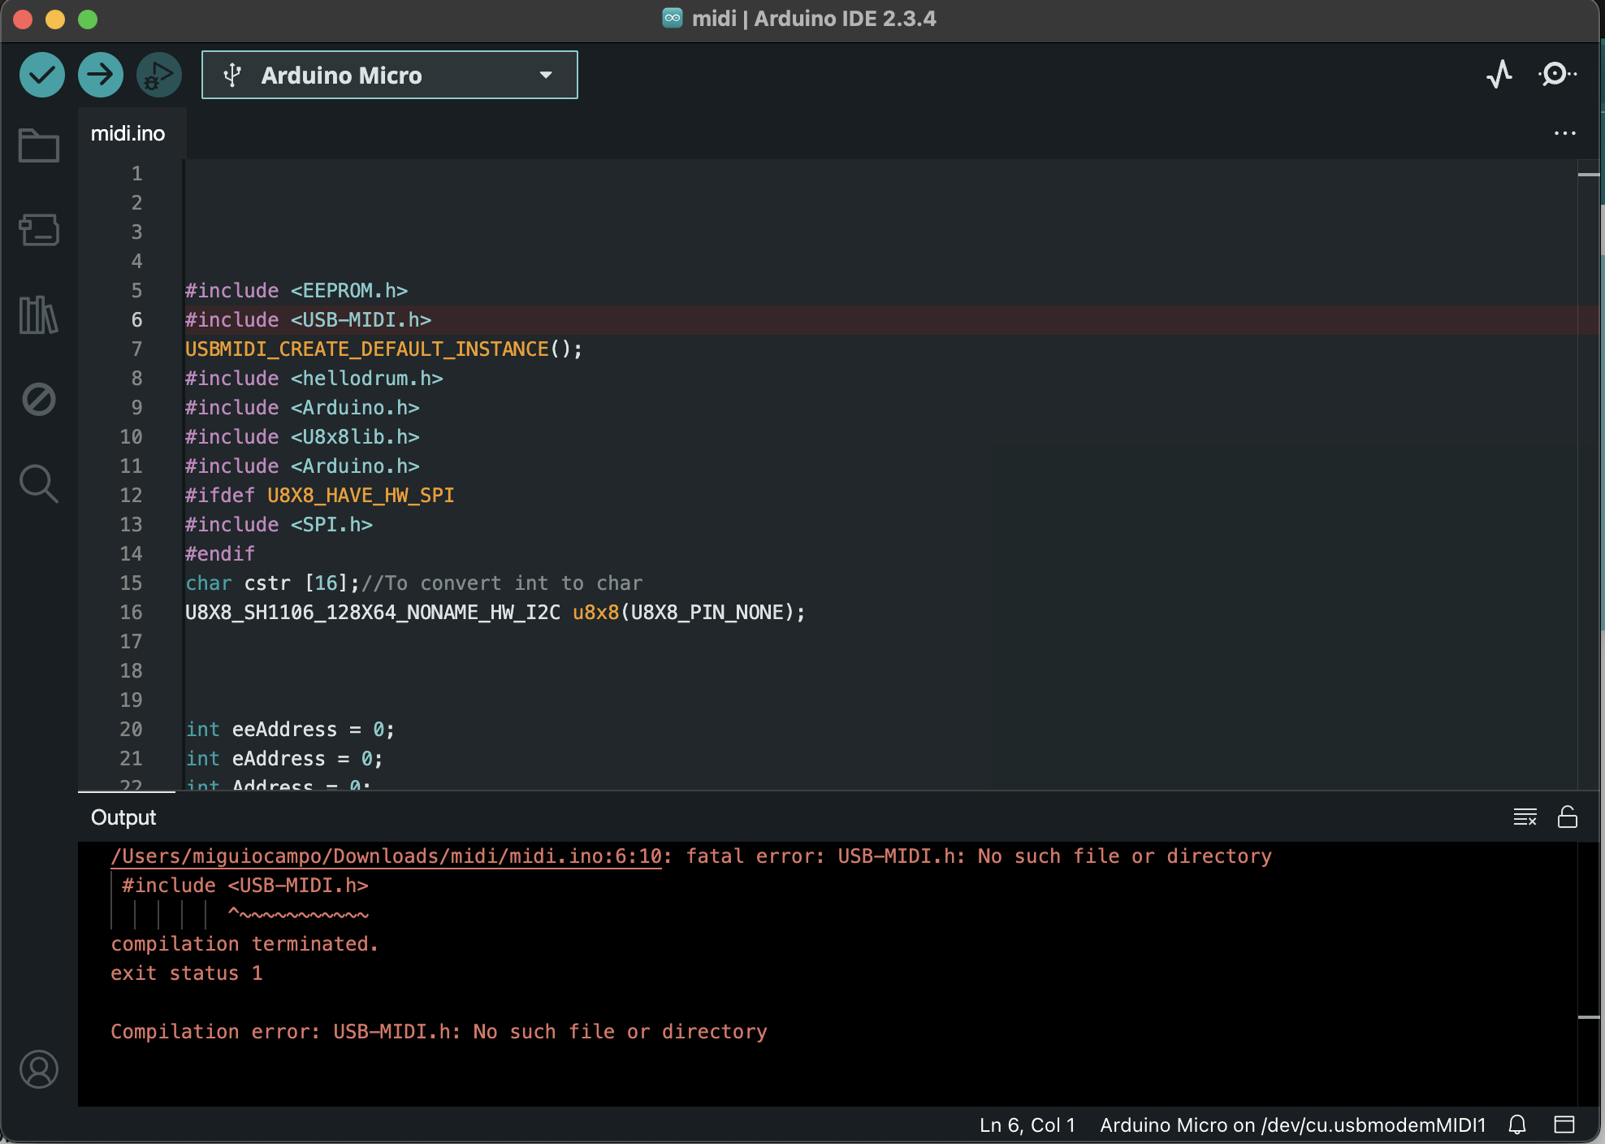Image resolution: width=1605 pixels, height=1144 pixels.
Task: Open the Sketchbook folder panel
Action: coord(39,146)
